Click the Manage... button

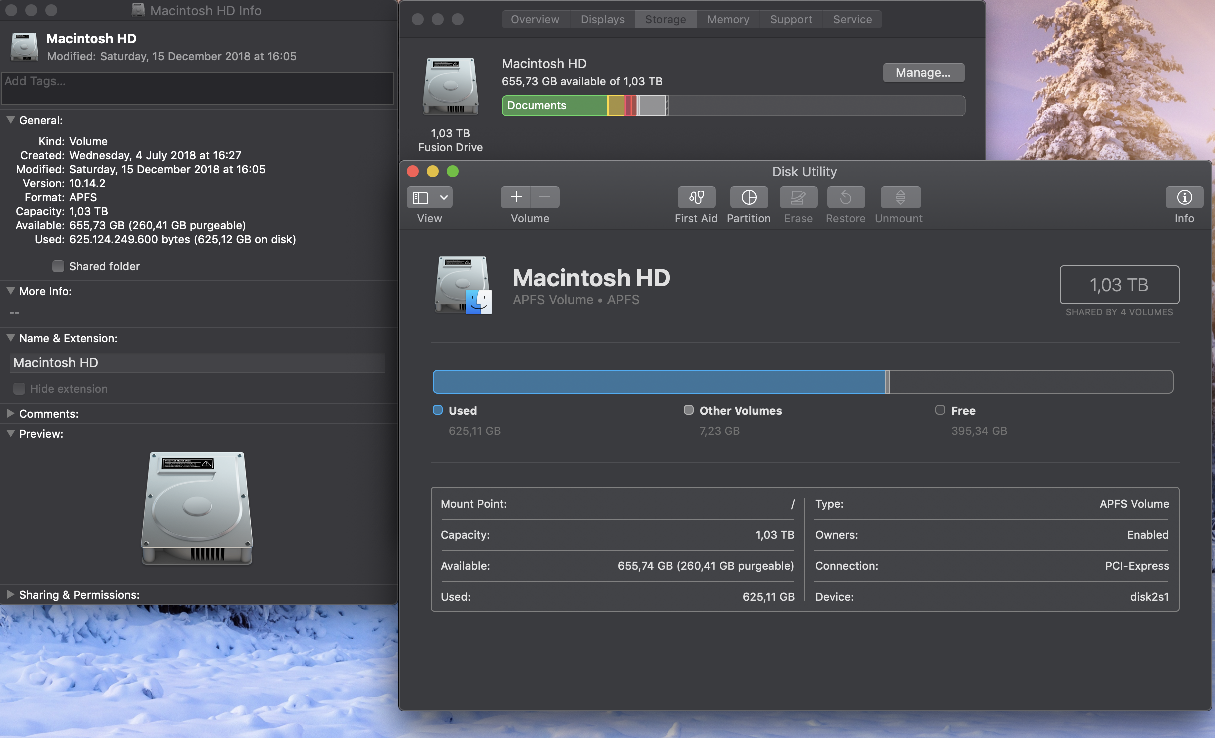923,73
